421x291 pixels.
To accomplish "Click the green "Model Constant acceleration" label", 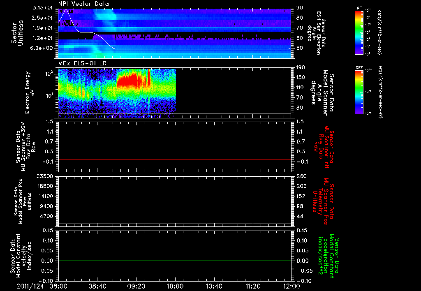I will 328,255.
